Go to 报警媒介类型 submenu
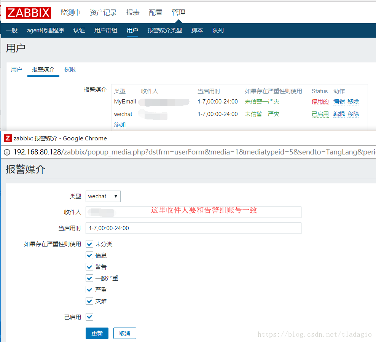Screen dimensions: 376x342 coord(164,30)
